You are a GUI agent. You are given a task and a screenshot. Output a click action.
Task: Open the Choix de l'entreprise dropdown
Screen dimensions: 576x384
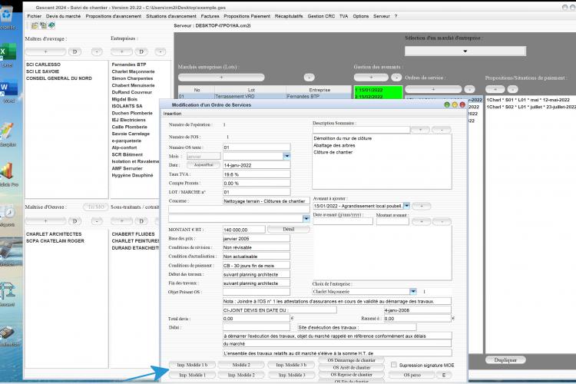tap(413, 291)
